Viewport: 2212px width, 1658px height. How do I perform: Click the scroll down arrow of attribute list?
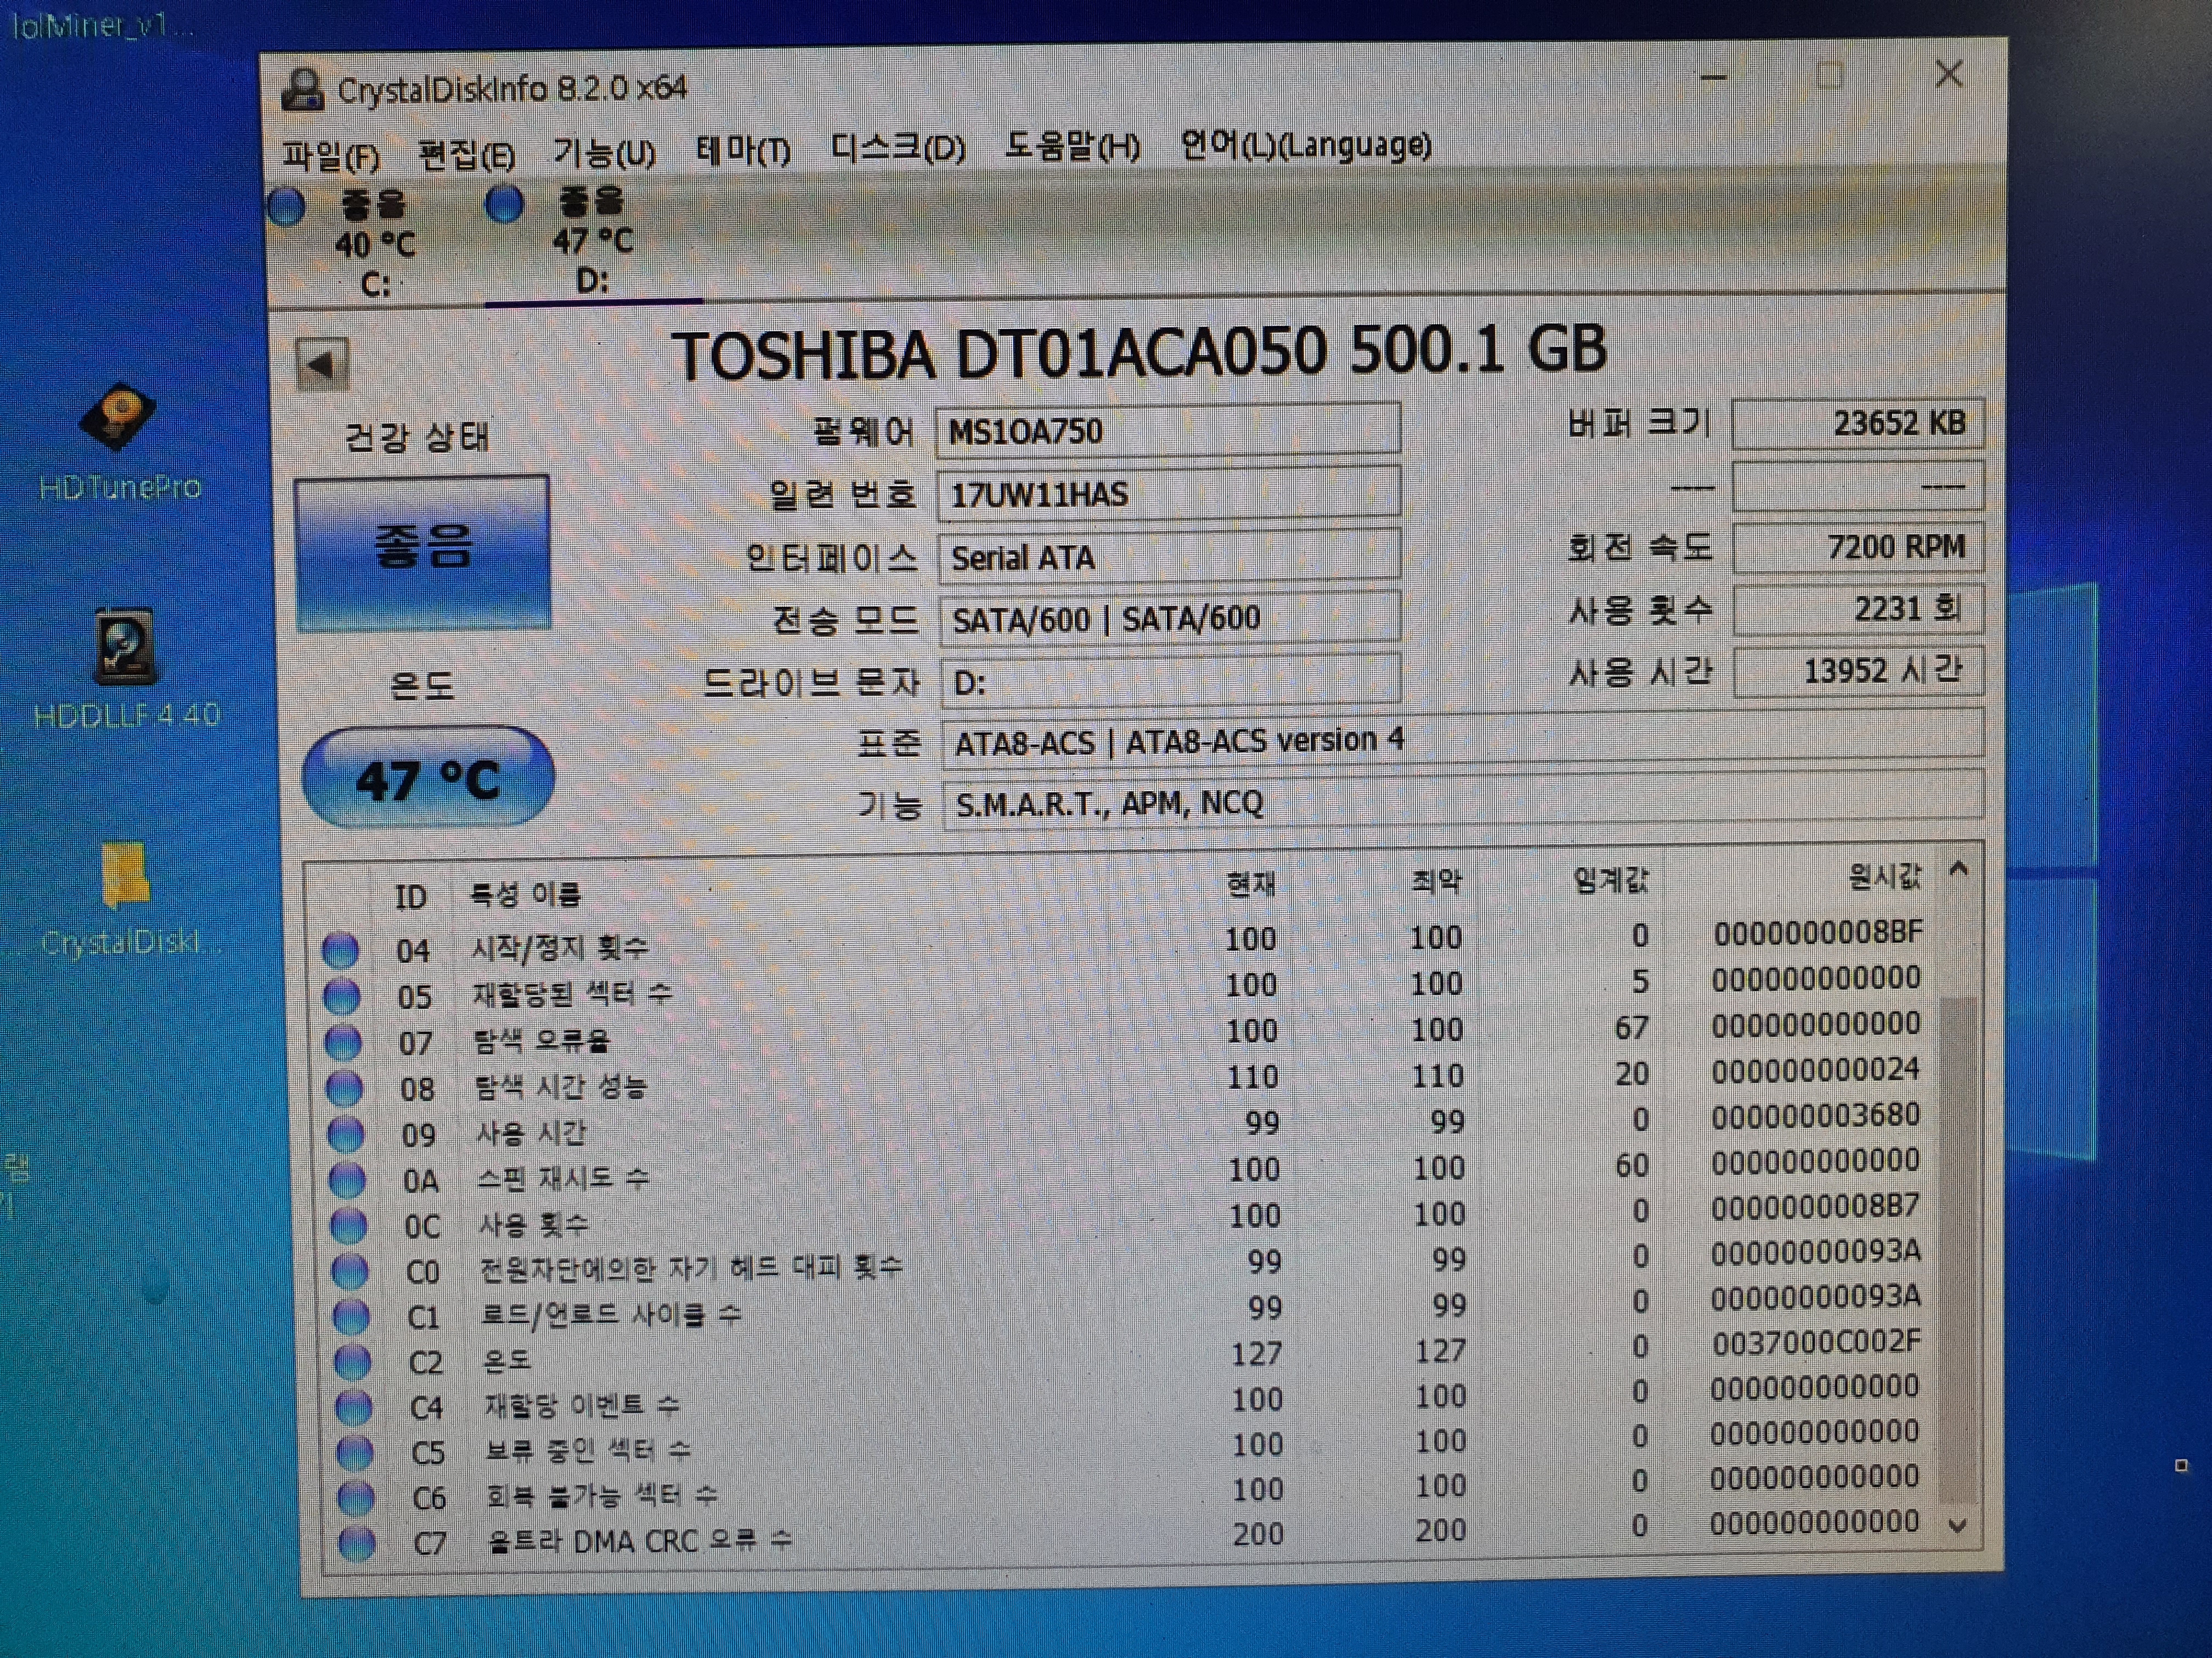(1958, 1526)
